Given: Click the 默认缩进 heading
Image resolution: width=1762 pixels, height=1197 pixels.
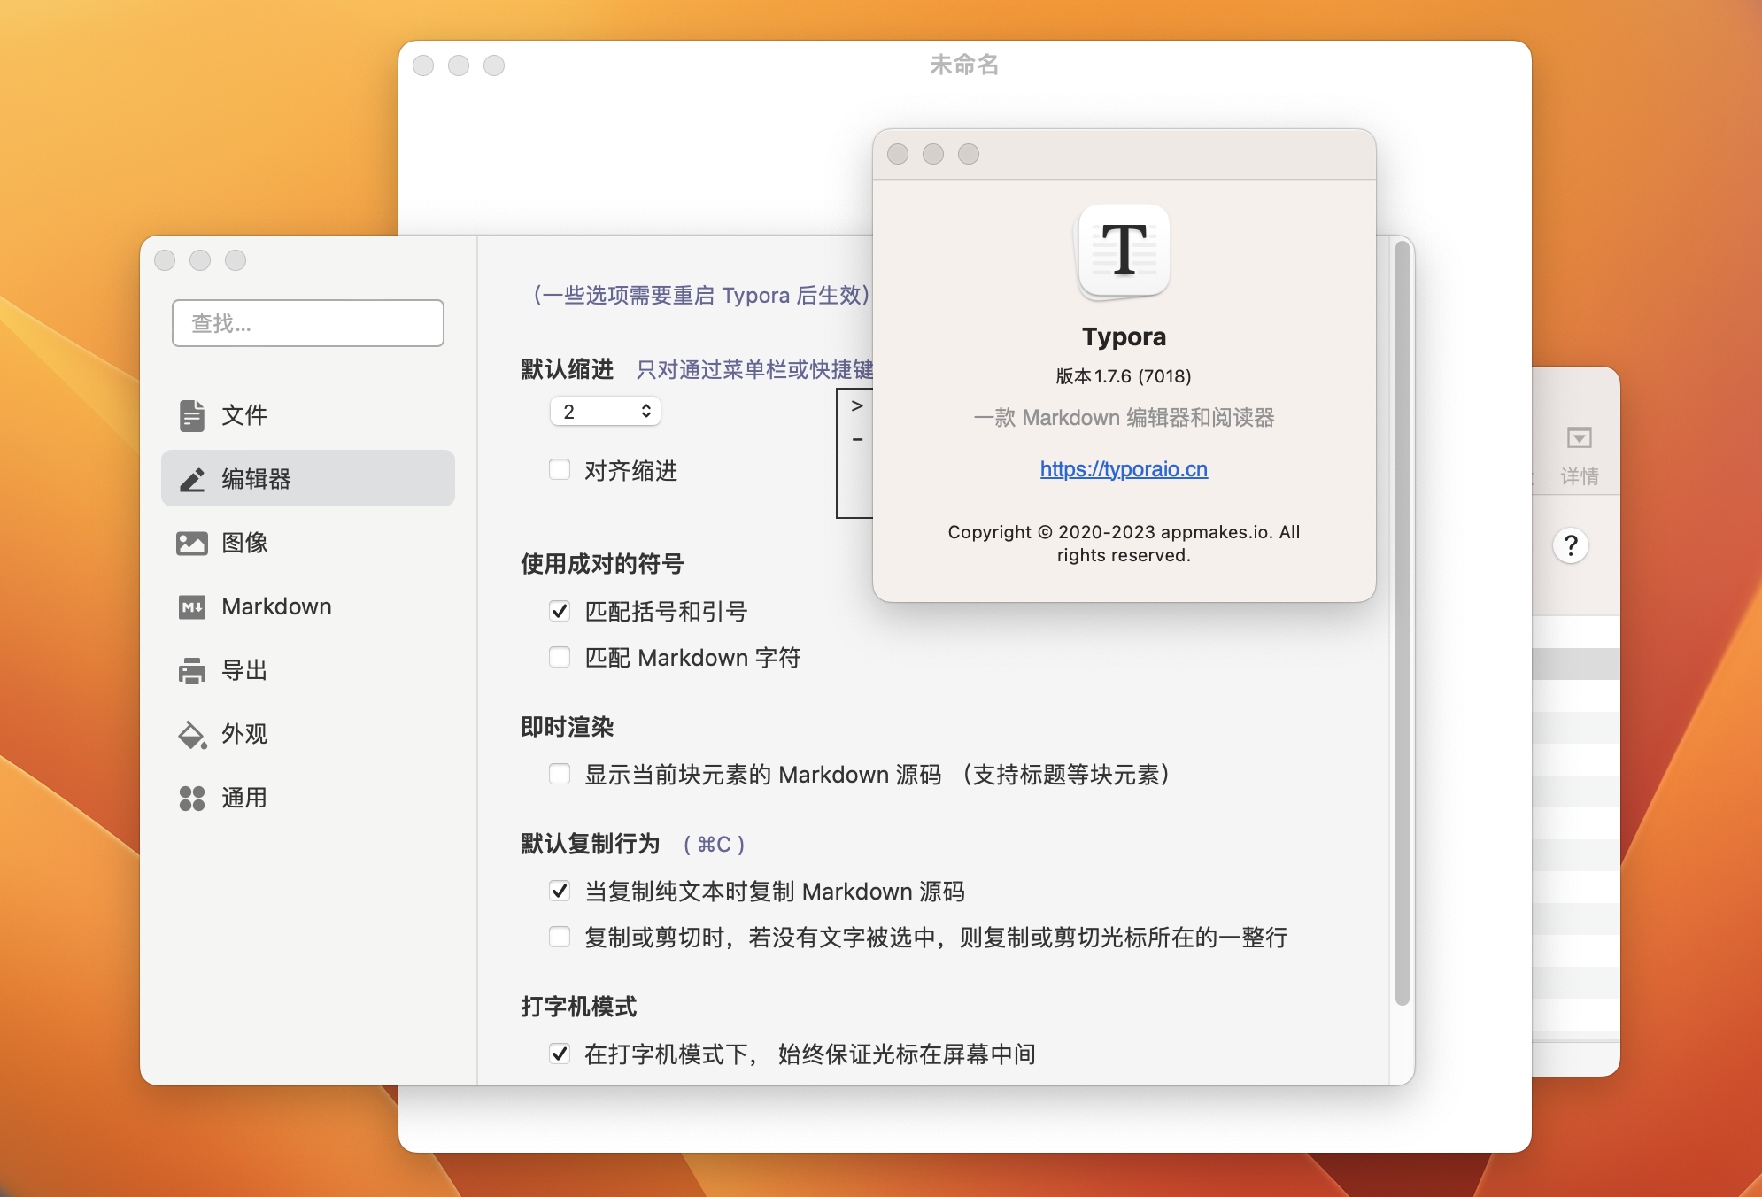Looking at the screenshot, I should [568, 369].
